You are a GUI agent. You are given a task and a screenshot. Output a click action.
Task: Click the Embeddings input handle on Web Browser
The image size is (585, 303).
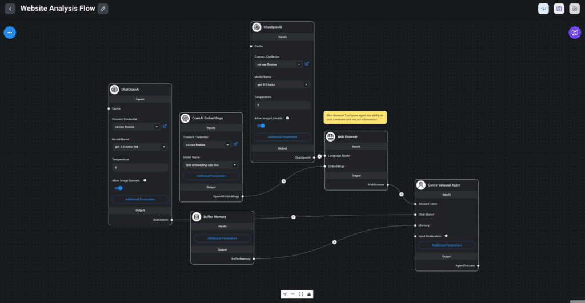[325, 167]
